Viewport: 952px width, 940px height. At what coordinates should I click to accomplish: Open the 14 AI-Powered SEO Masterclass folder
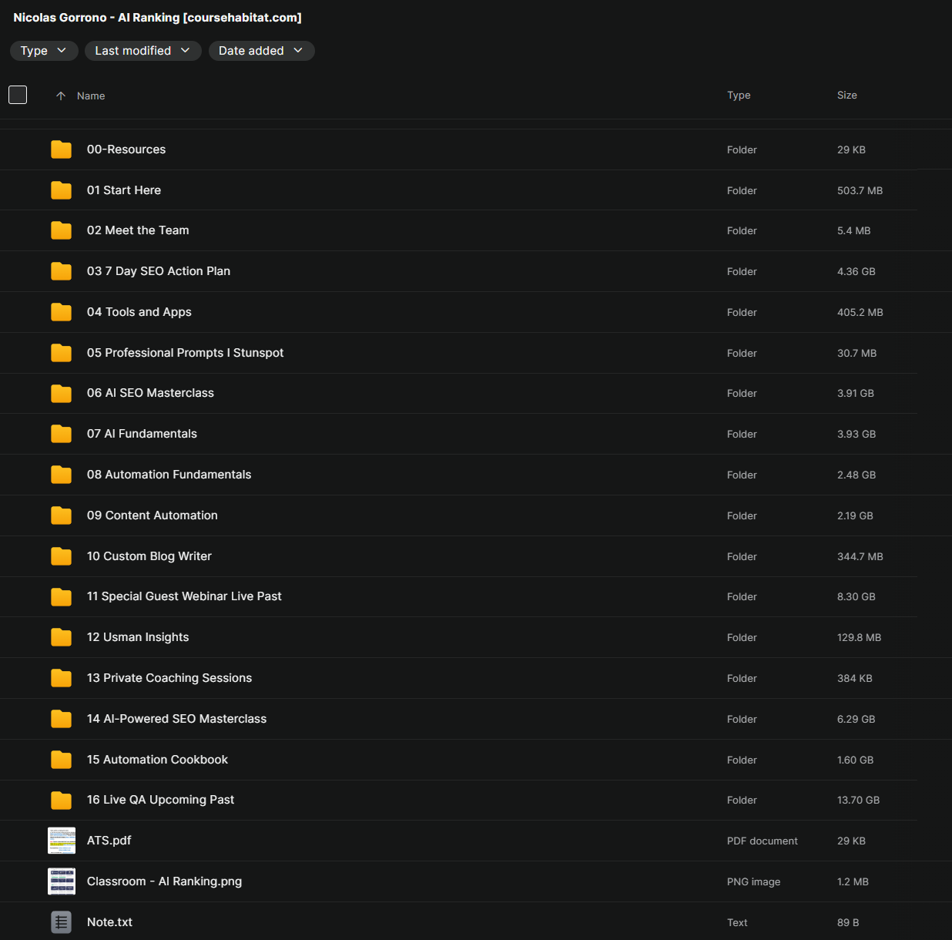click(176, 719)
